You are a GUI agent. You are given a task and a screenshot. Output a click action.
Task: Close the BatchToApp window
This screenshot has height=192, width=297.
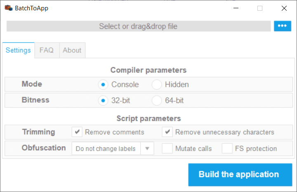pyautogui.click(x=284, y=8)
